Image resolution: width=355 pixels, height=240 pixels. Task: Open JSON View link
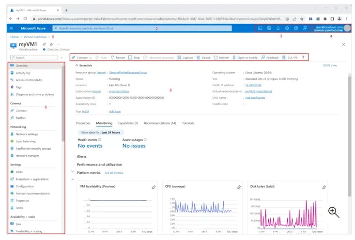330,65
